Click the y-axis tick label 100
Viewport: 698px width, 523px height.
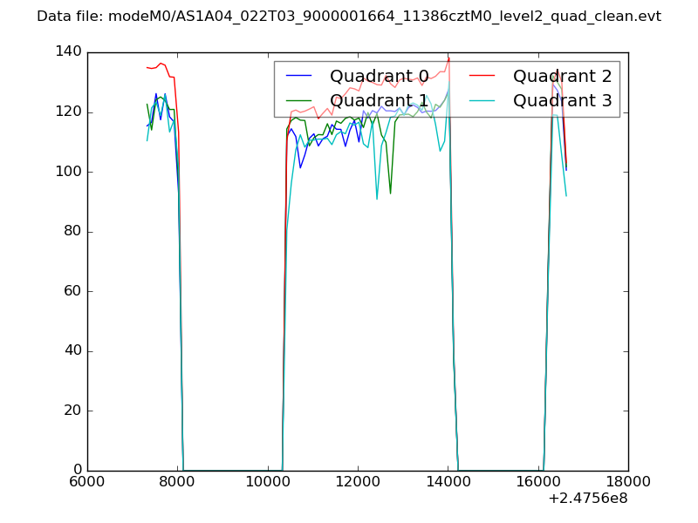pos(68,172)
